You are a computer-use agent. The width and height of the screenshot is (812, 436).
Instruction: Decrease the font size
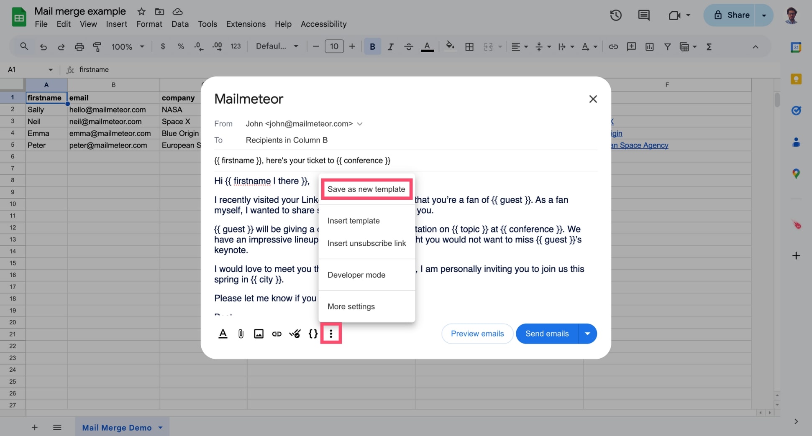click(x=316, y=46)
